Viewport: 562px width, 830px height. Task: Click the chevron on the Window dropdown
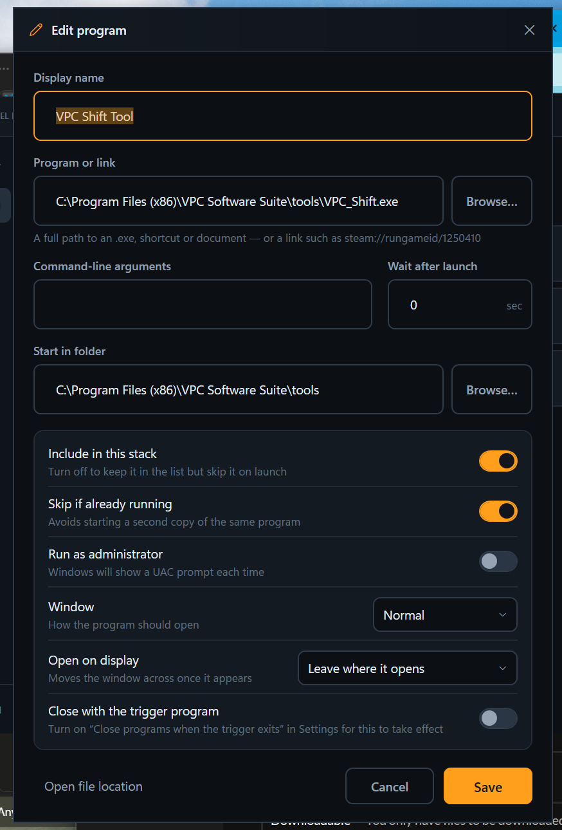[x=503, y=615]
